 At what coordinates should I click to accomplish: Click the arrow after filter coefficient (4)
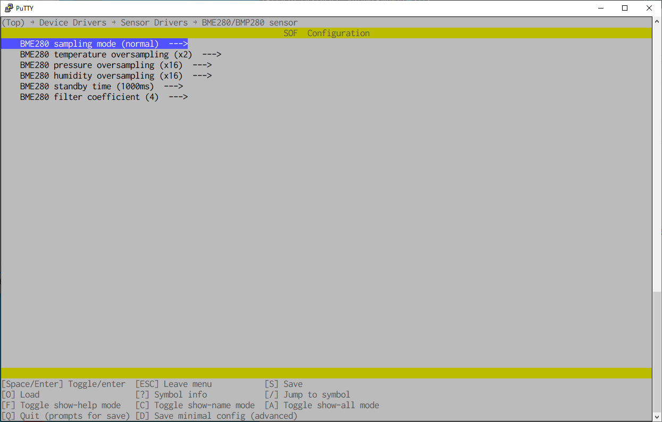click(178, 97)
